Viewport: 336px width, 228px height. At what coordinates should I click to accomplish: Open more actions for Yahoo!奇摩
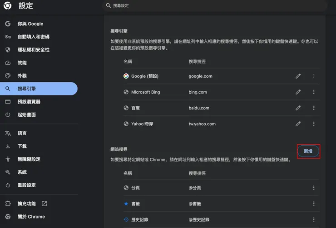[314, 124]
